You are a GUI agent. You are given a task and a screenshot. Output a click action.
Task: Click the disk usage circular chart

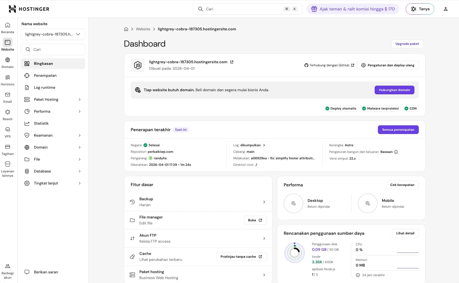point(295,253)
